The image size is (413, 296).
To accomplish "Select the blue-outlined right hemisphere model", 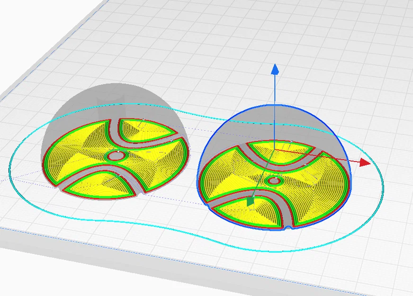I will click(274, 167).
